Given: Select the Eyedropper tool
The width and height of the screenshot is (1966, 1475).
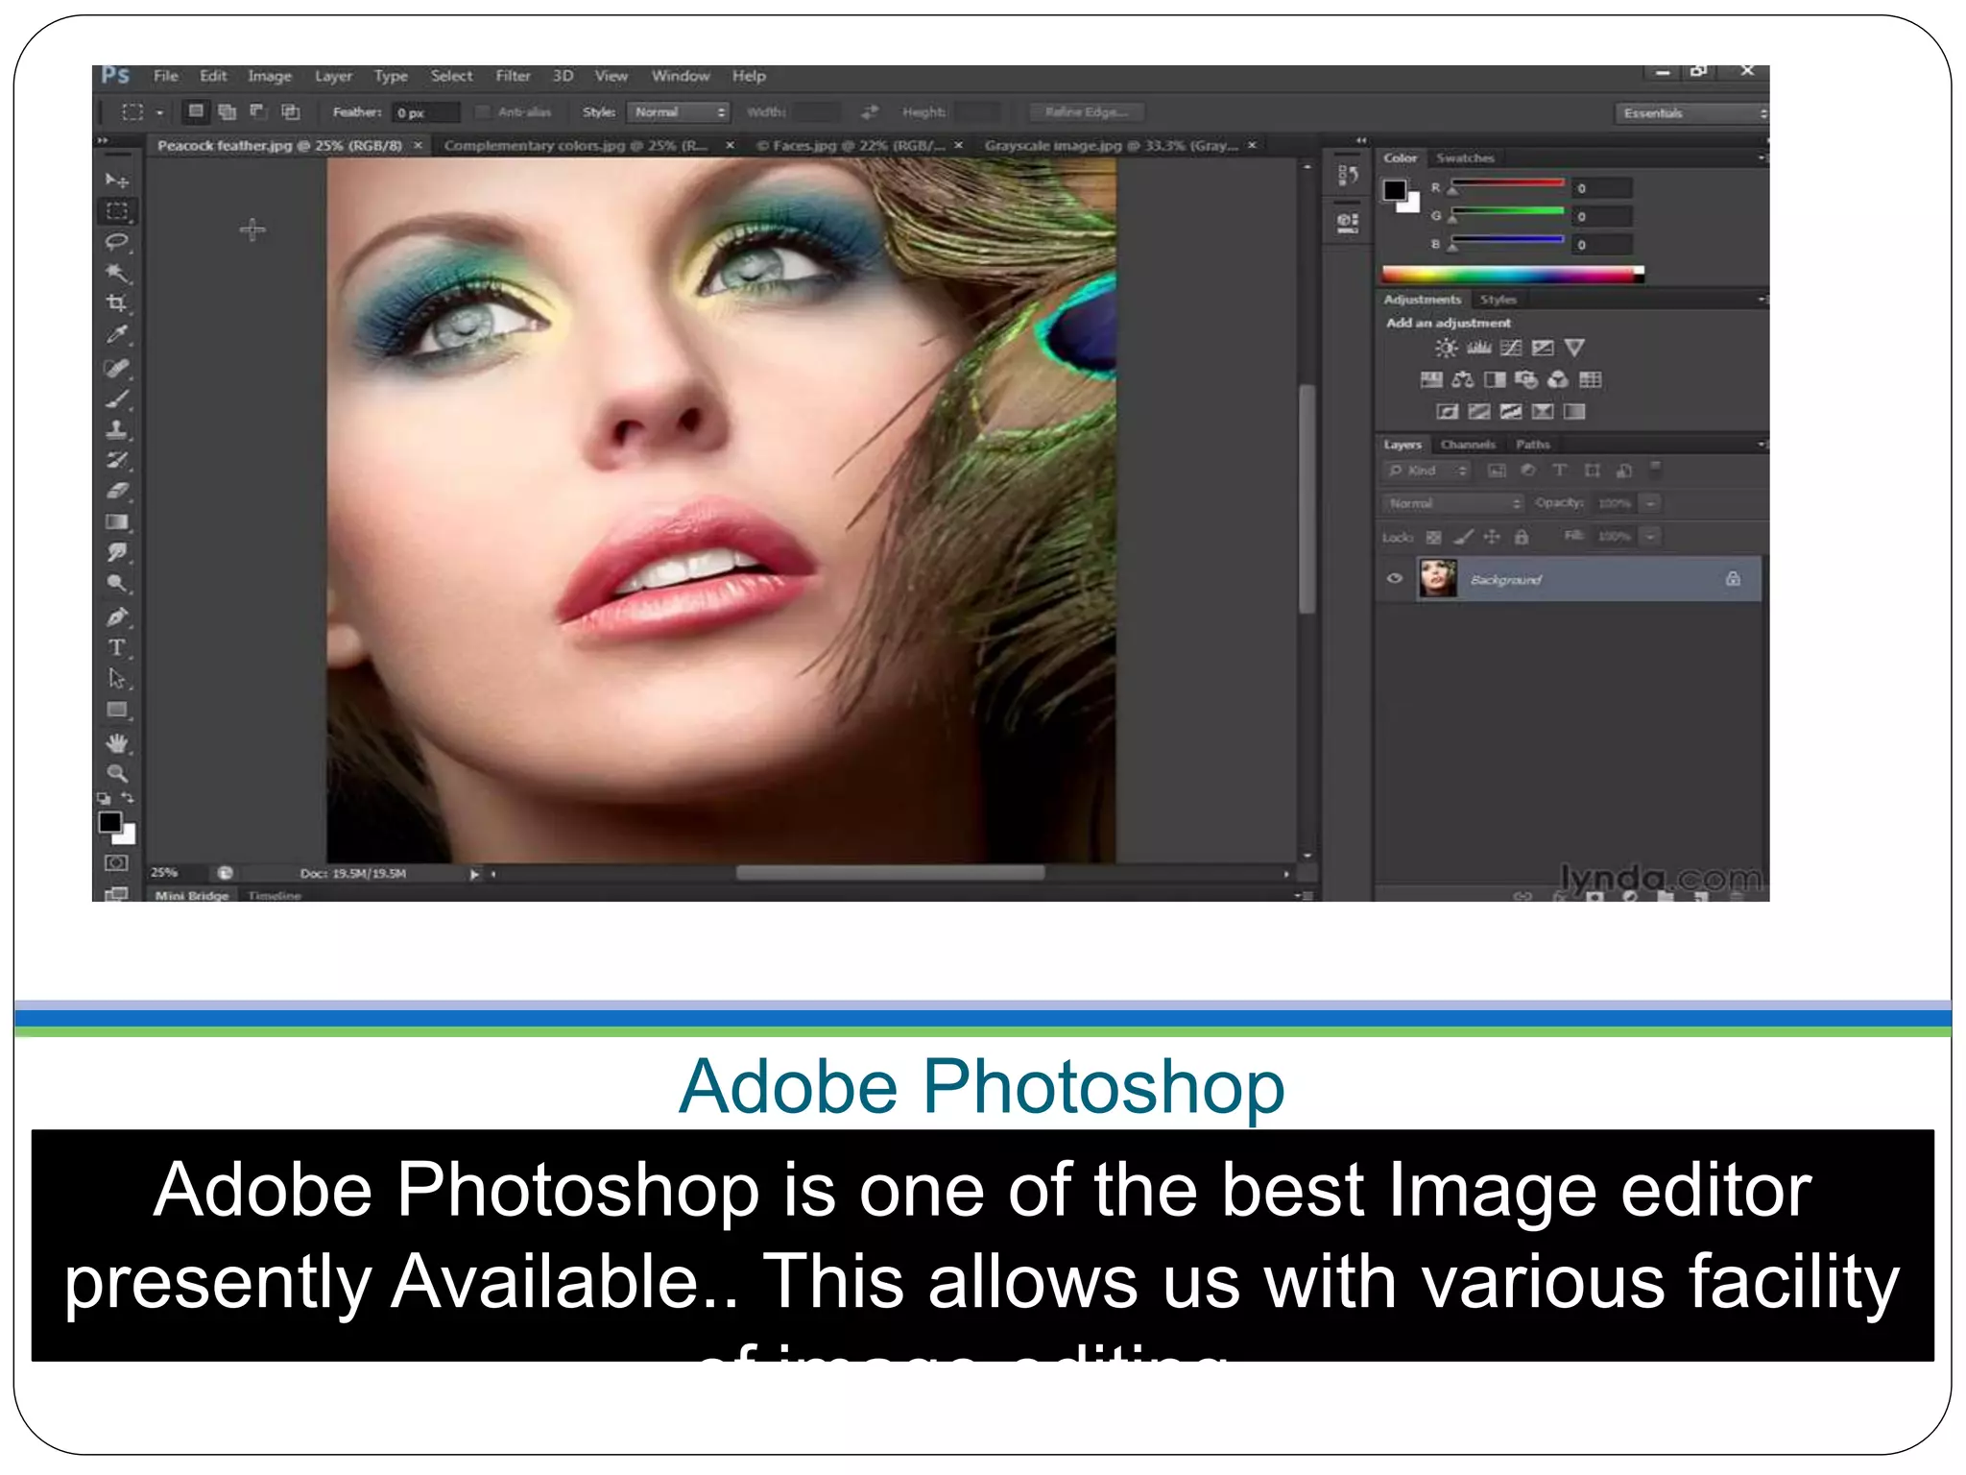Looking at the screenshot, I should tap(117, 335).
